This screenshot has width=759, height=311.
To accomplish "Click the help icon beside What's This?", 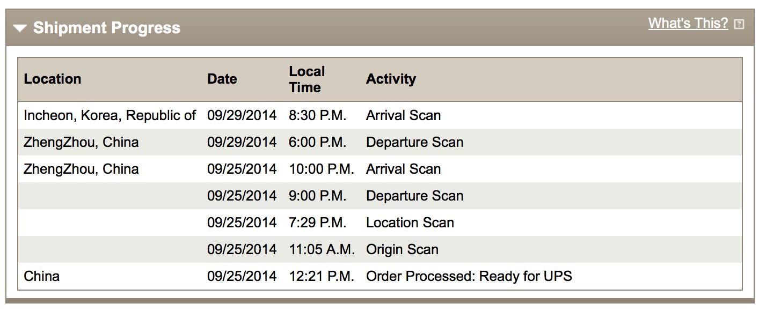I will tap(739, 24).
